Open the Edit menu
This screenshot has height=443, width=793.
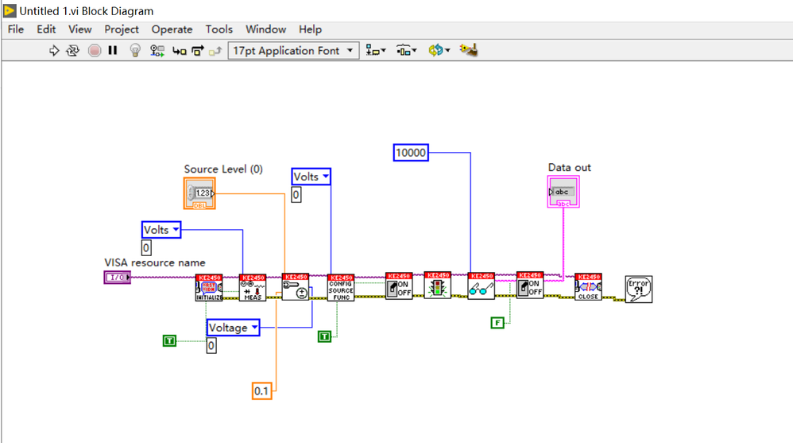click(46, 29)
